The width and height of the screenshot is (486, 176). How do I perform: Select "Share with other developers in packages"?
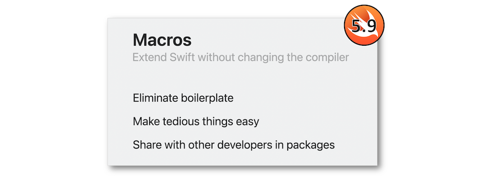click(234, 145)
